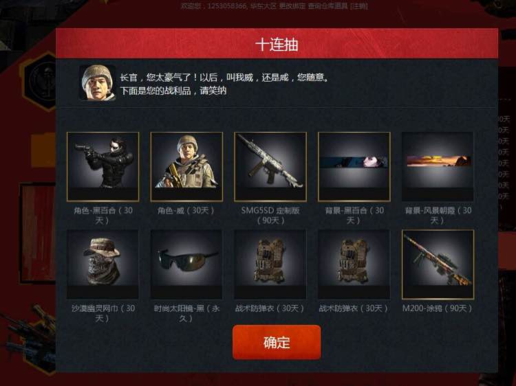
Task: Click the 背景-风景朝霞 sunset background reward
Action: pyautogui.click(x=438, y=166)
